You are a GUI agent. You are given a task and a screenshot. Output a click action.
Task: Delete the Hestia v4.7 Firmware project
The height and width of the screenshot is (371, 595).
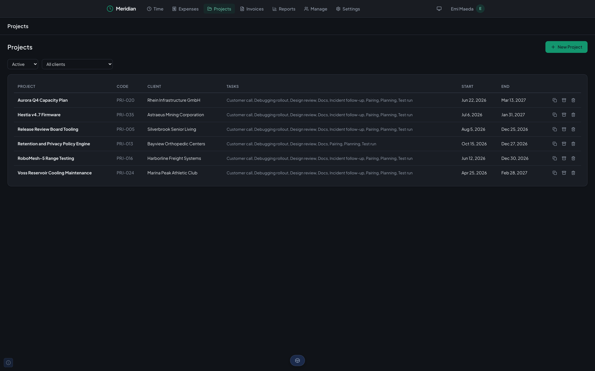click(x=573, y=115)
